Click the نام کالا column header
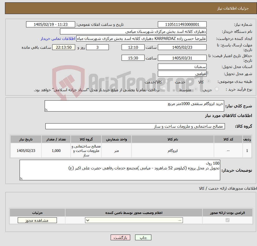The height and width of the screenshot is (246, 257). coord(172,139)
